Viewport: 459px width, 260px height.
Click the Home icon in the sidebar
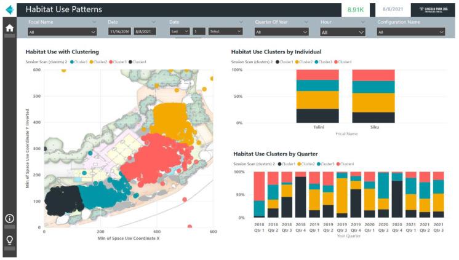click(x=9, y=28)
